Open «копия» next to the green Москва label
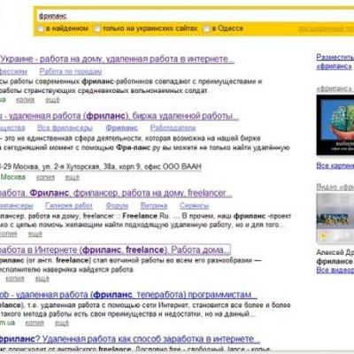The height and width of the screenshot is (354, 354). (x=45, y=177)
